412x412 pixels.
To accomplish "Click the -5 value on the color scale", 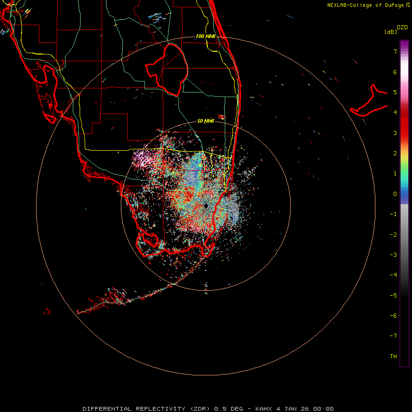I will point(393,296).
